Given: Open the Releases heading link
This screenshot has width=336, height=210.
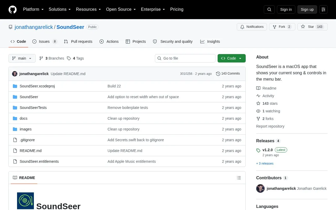Looking at the screenshot, I should (268, 141).
